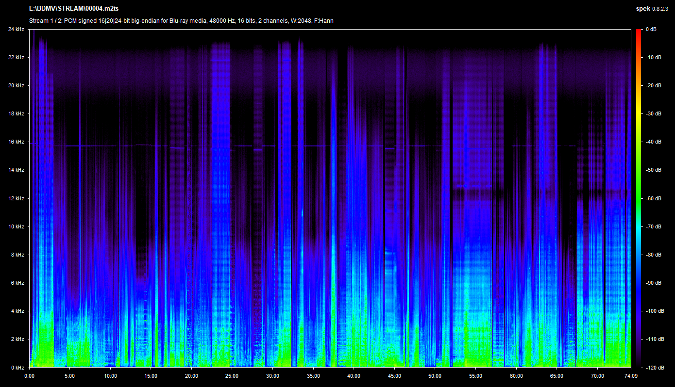Click the 25:00 time axis marker
The width and height of the screenshot is (675, 387).
pos(232,376)
